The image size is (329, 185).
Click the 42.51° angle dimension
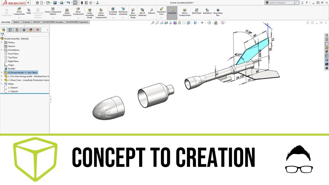coord(238,54)
